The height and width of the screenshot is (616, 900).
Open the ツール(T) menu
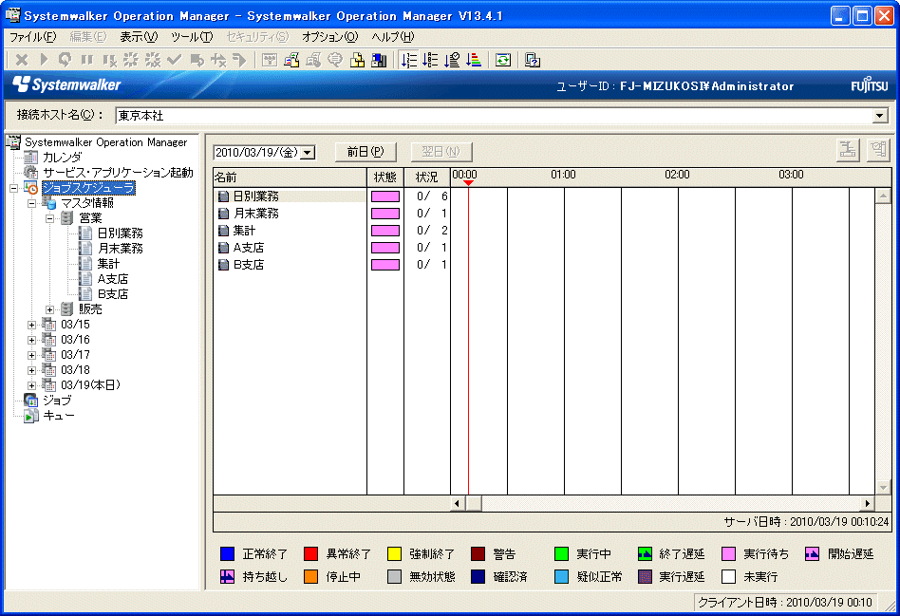pyautogui.click(x=191, y=37)
